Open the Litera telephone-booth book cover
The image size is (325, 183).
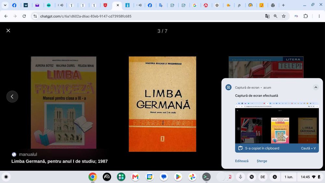266,67
